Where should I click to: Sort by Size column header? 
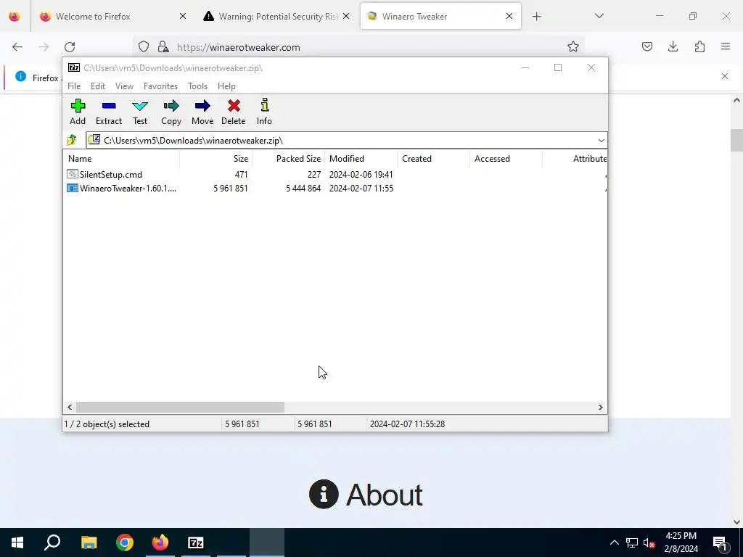click(x=215, y=159)
